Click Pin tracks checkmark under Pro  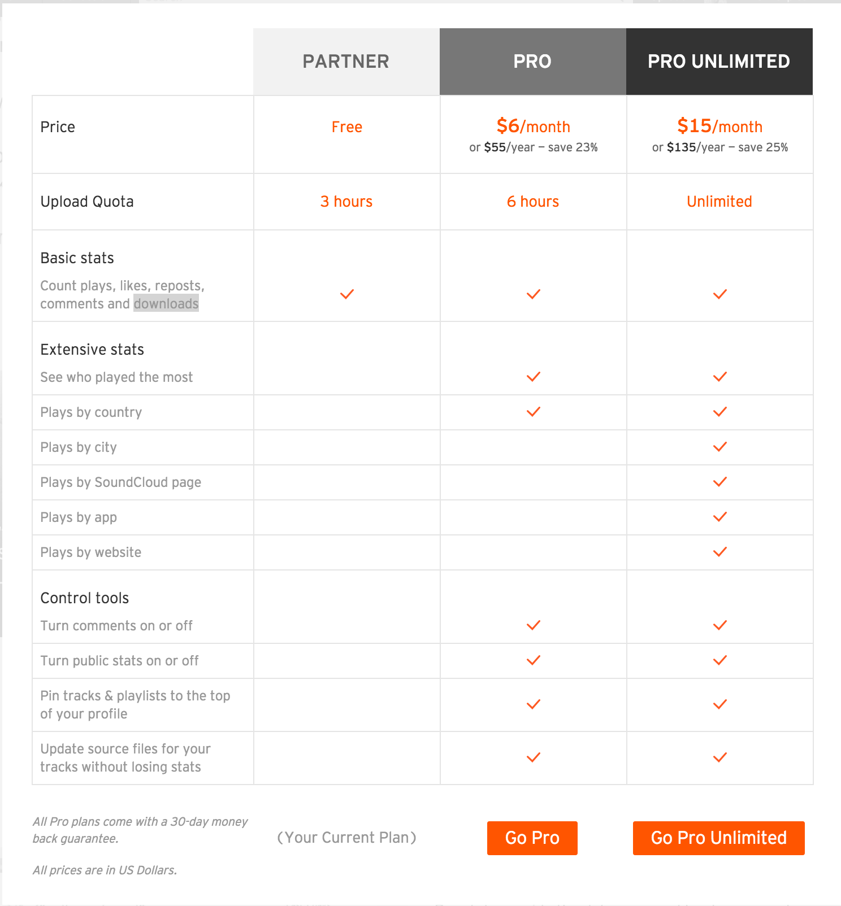pyautogui.click(x=534, y=704)
